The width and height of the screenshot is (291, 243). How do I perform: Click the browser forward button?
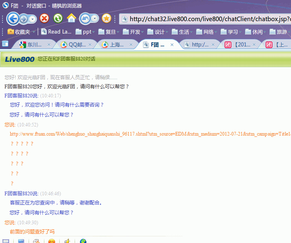[24, 19]
